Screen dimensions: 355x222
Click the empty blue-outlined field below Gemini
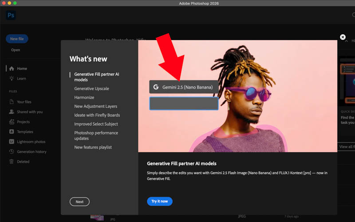[x=184, y=103]
